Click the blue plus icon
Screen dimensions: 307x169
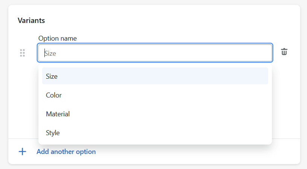[x=22, y=152]
